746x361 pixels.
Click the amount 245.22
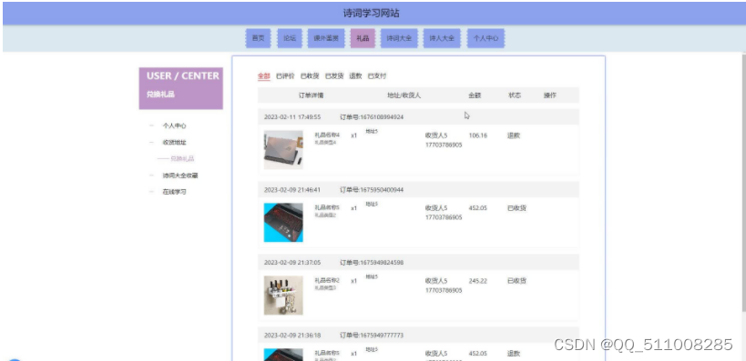478,281
